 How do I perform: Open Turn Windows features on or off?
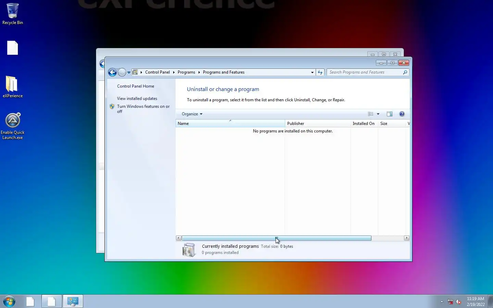point(143,109)
